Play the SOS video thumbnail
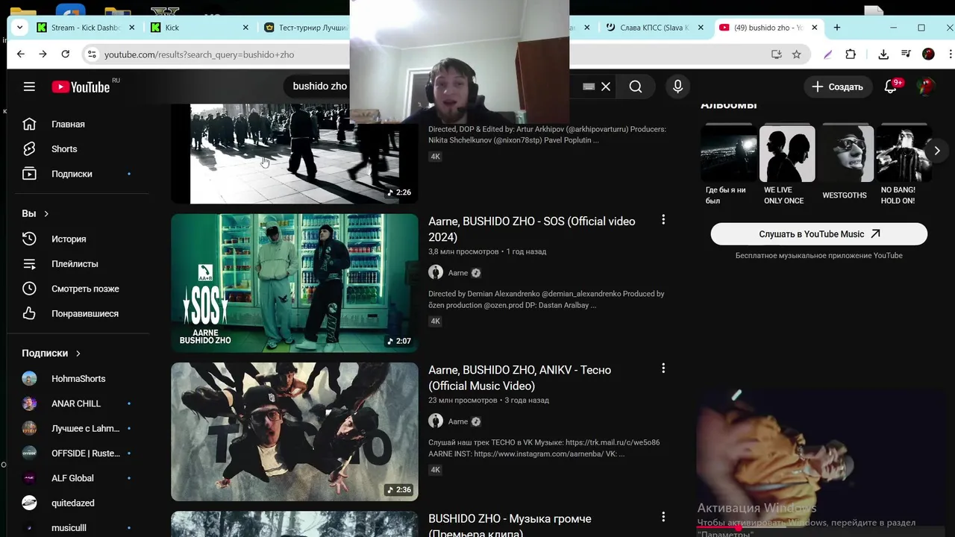Image resolution: width=955 pixels, height=537 pixels. point(295,283)
